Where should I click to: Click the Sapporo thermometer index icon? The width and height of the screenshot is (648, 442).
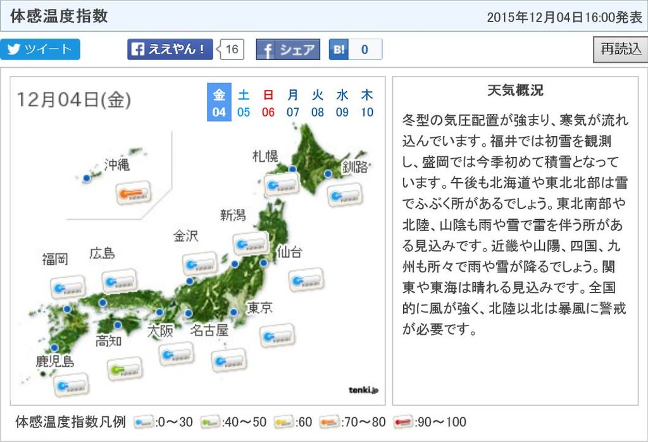tap(281, 185)
